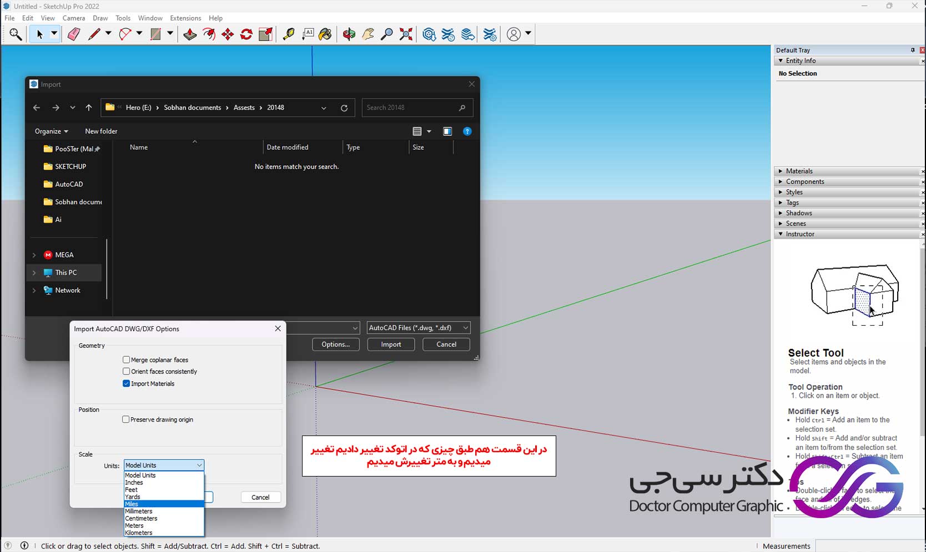Toggle the preview pane in Import dialog
Image resolution: width=926 pixels, height=552 pixels.
447,131
